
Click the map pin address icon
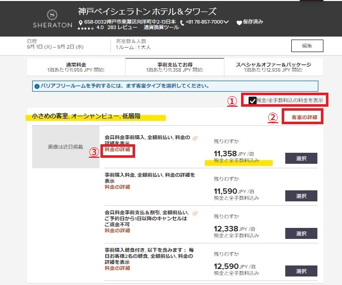point(80,23)
